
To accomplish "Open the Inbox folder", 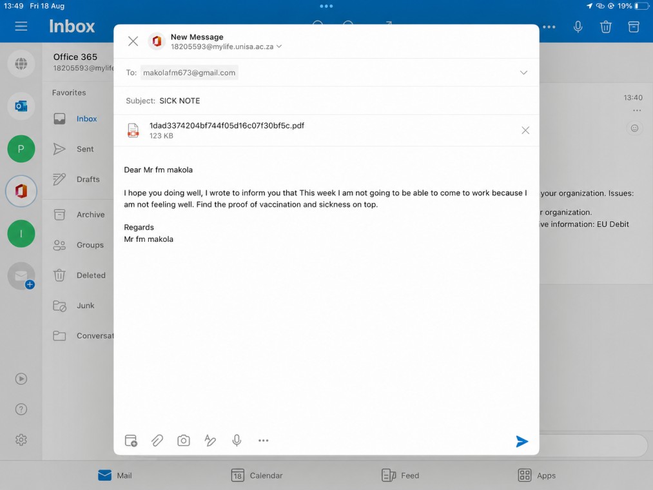I will 79,119.
